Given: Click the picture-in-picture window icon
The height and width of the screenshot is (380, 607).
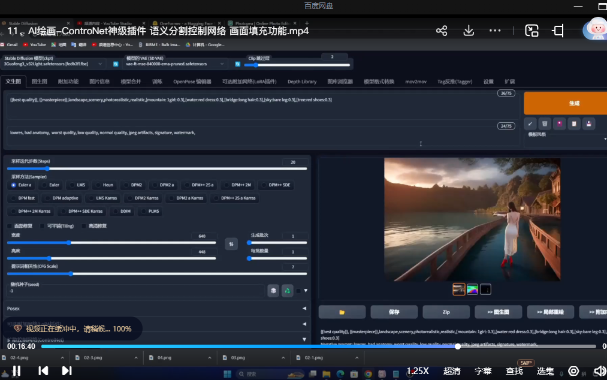Looking at the screenshot, I should point(531,31).
